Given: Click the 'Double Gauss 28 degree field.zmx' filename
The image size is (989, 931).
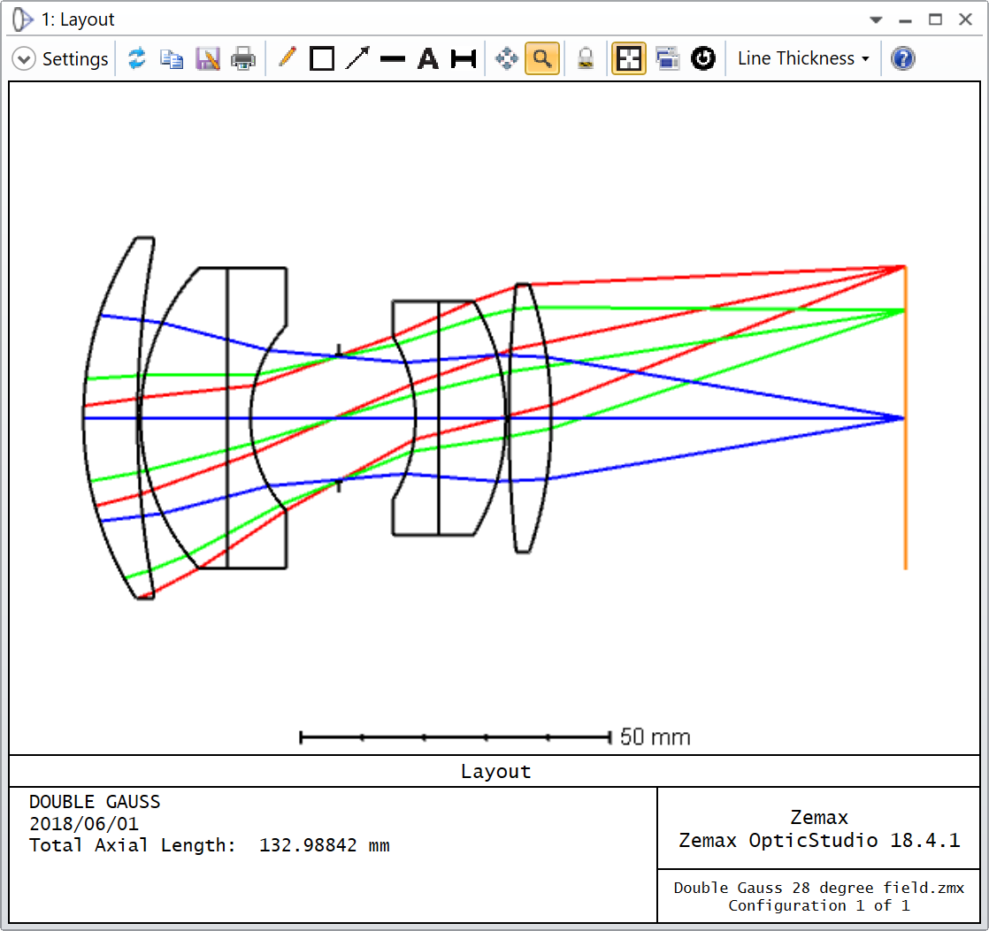Looking at the screenshot, I should [818, 888].
